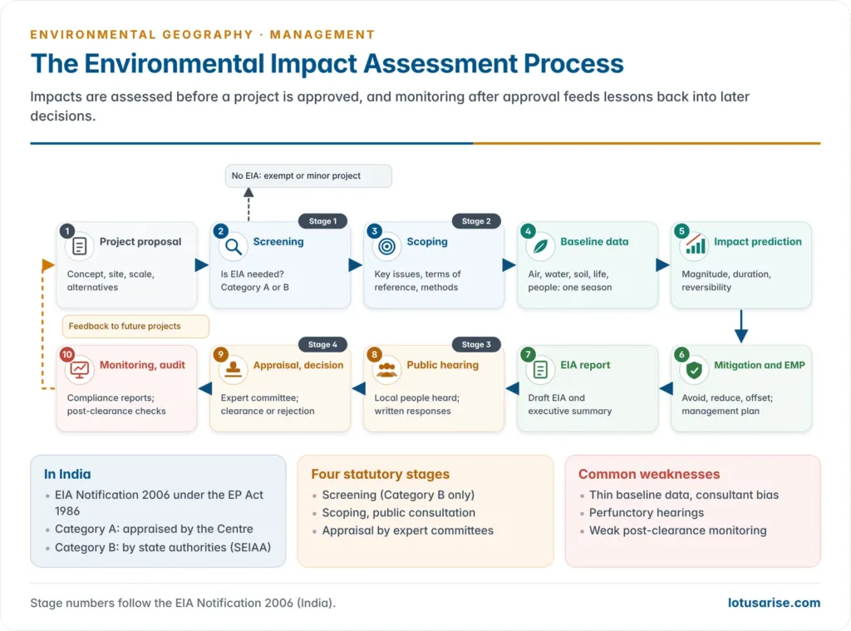Click the 'Public hearing' heading
This screenshot has width=851, height=631.
(442, 365)
